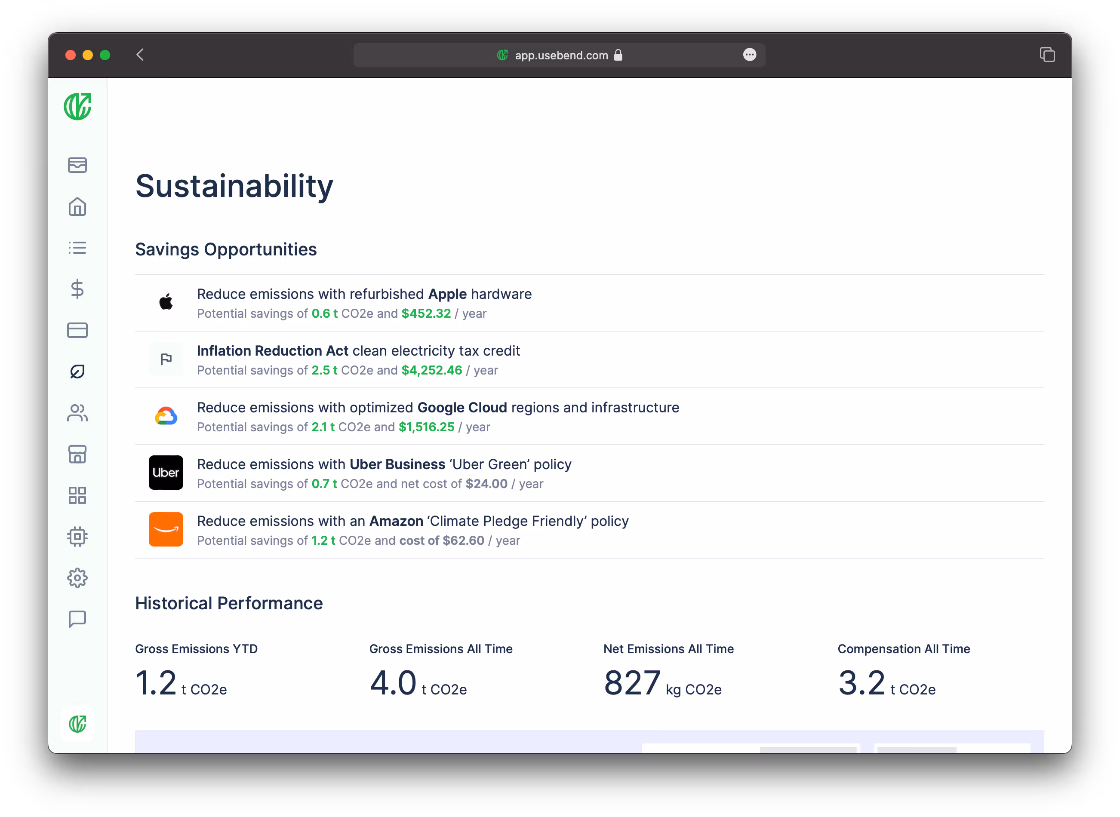Viewport: 1120px width, 817px height.
Task: Open the settings gear icon in sidebar
Action: pos(77,577)
